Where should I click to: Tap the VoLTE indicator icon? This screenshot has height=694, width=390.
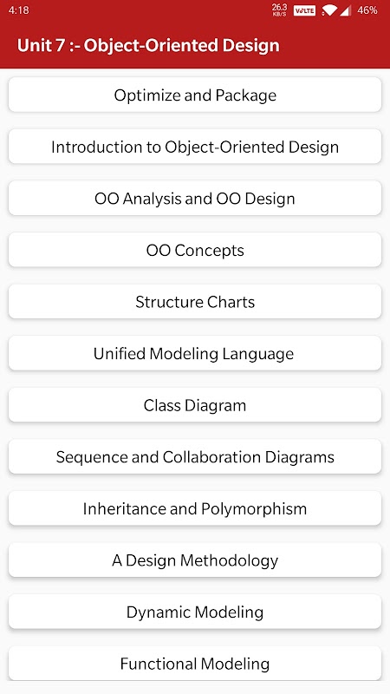tap(305, 10)
